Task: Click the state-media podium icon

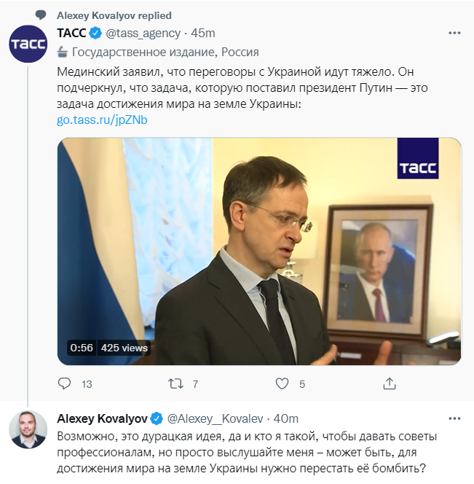Action: [63, 52]
